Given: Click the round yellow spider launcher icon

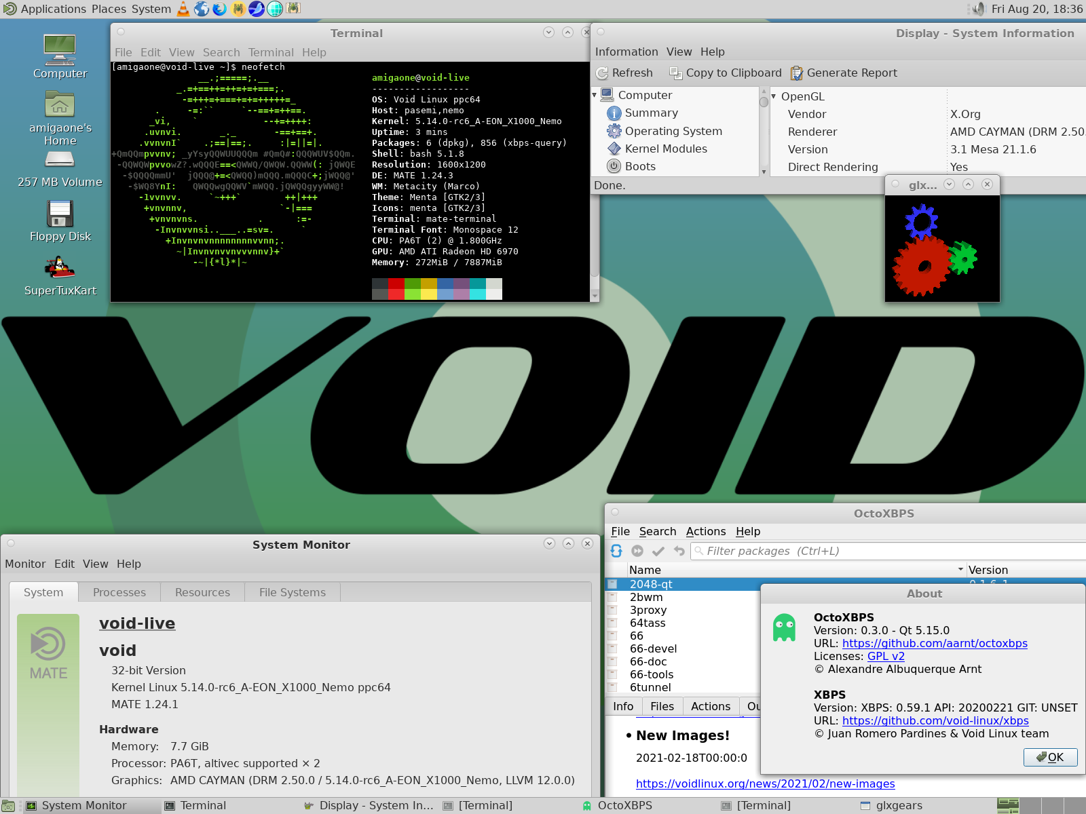Looking at the screenshot, I should [238, 9].
